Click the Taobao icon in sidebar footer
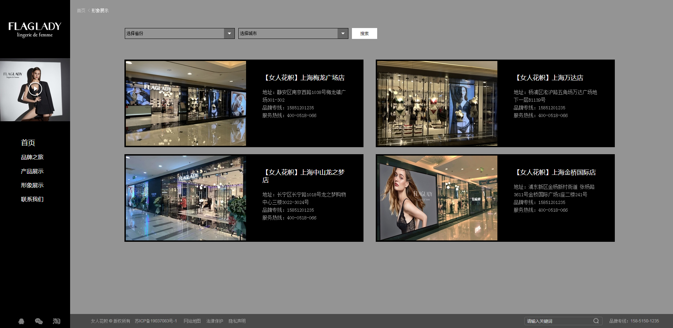The image size is (673, 328). point(56,321)
